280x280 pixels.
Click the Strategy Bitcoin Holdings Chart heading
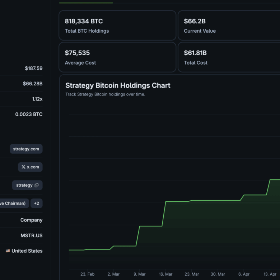point(118,85)
